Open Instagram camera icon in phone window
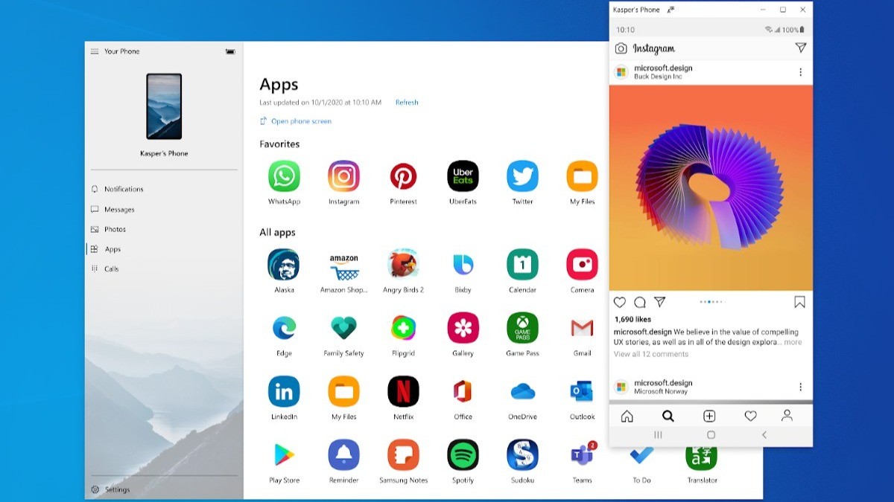894x502 pixels. 621,48
